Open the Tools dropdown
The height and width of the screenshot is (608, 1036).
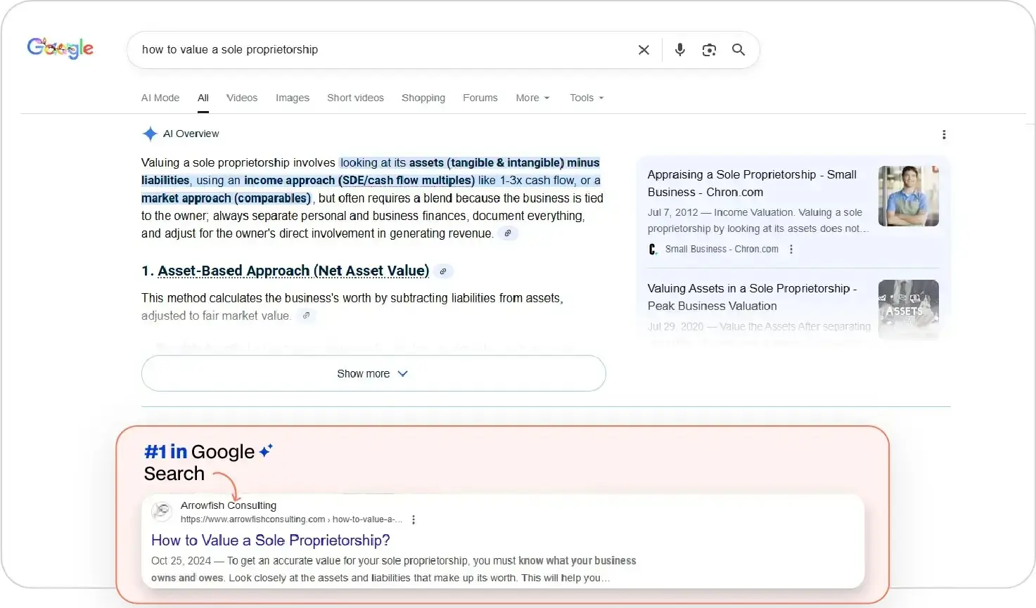click(585, 98)
